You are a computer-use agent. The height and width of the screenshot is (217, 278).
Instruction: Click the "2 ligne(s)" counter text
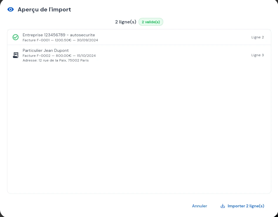point(125,22)
